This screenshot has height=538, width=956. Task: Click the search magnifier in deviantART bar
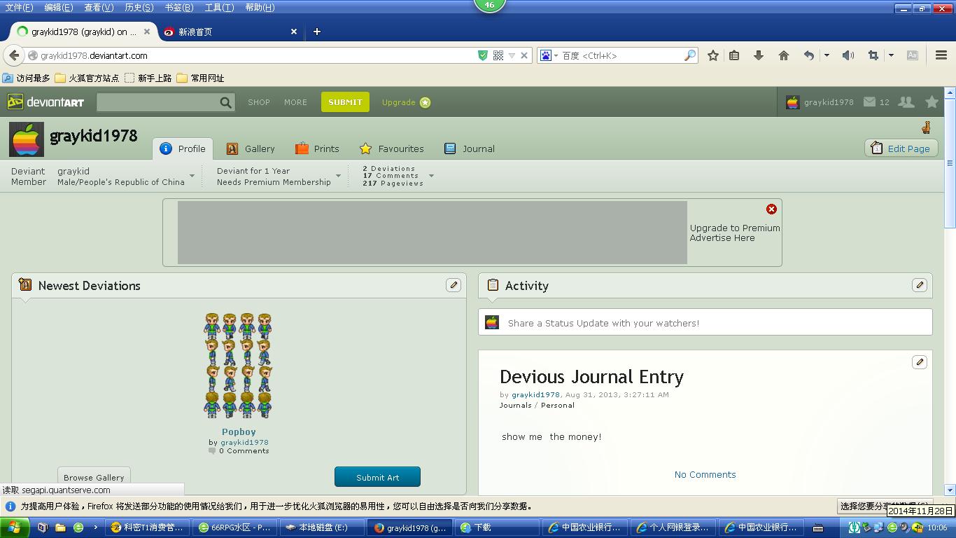(225, 102)
